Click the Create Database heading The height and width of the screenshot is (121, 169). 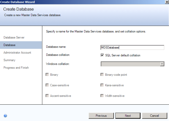18,9
